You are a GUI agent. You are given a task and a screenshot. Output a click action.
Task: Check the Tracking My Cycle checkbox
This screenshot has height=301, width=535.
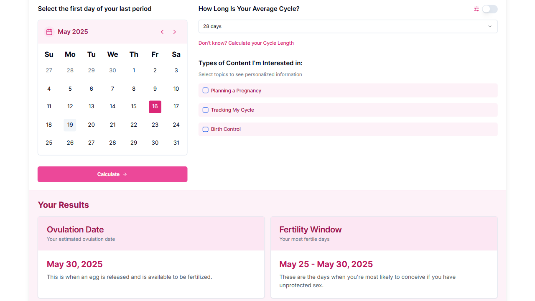pyautogui.click(x=205, y=110)
